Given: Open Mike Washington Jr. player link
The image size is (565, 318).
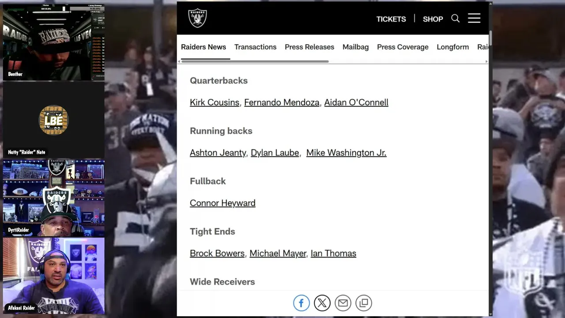Looking at the screenshot, I should pos(346,153).
